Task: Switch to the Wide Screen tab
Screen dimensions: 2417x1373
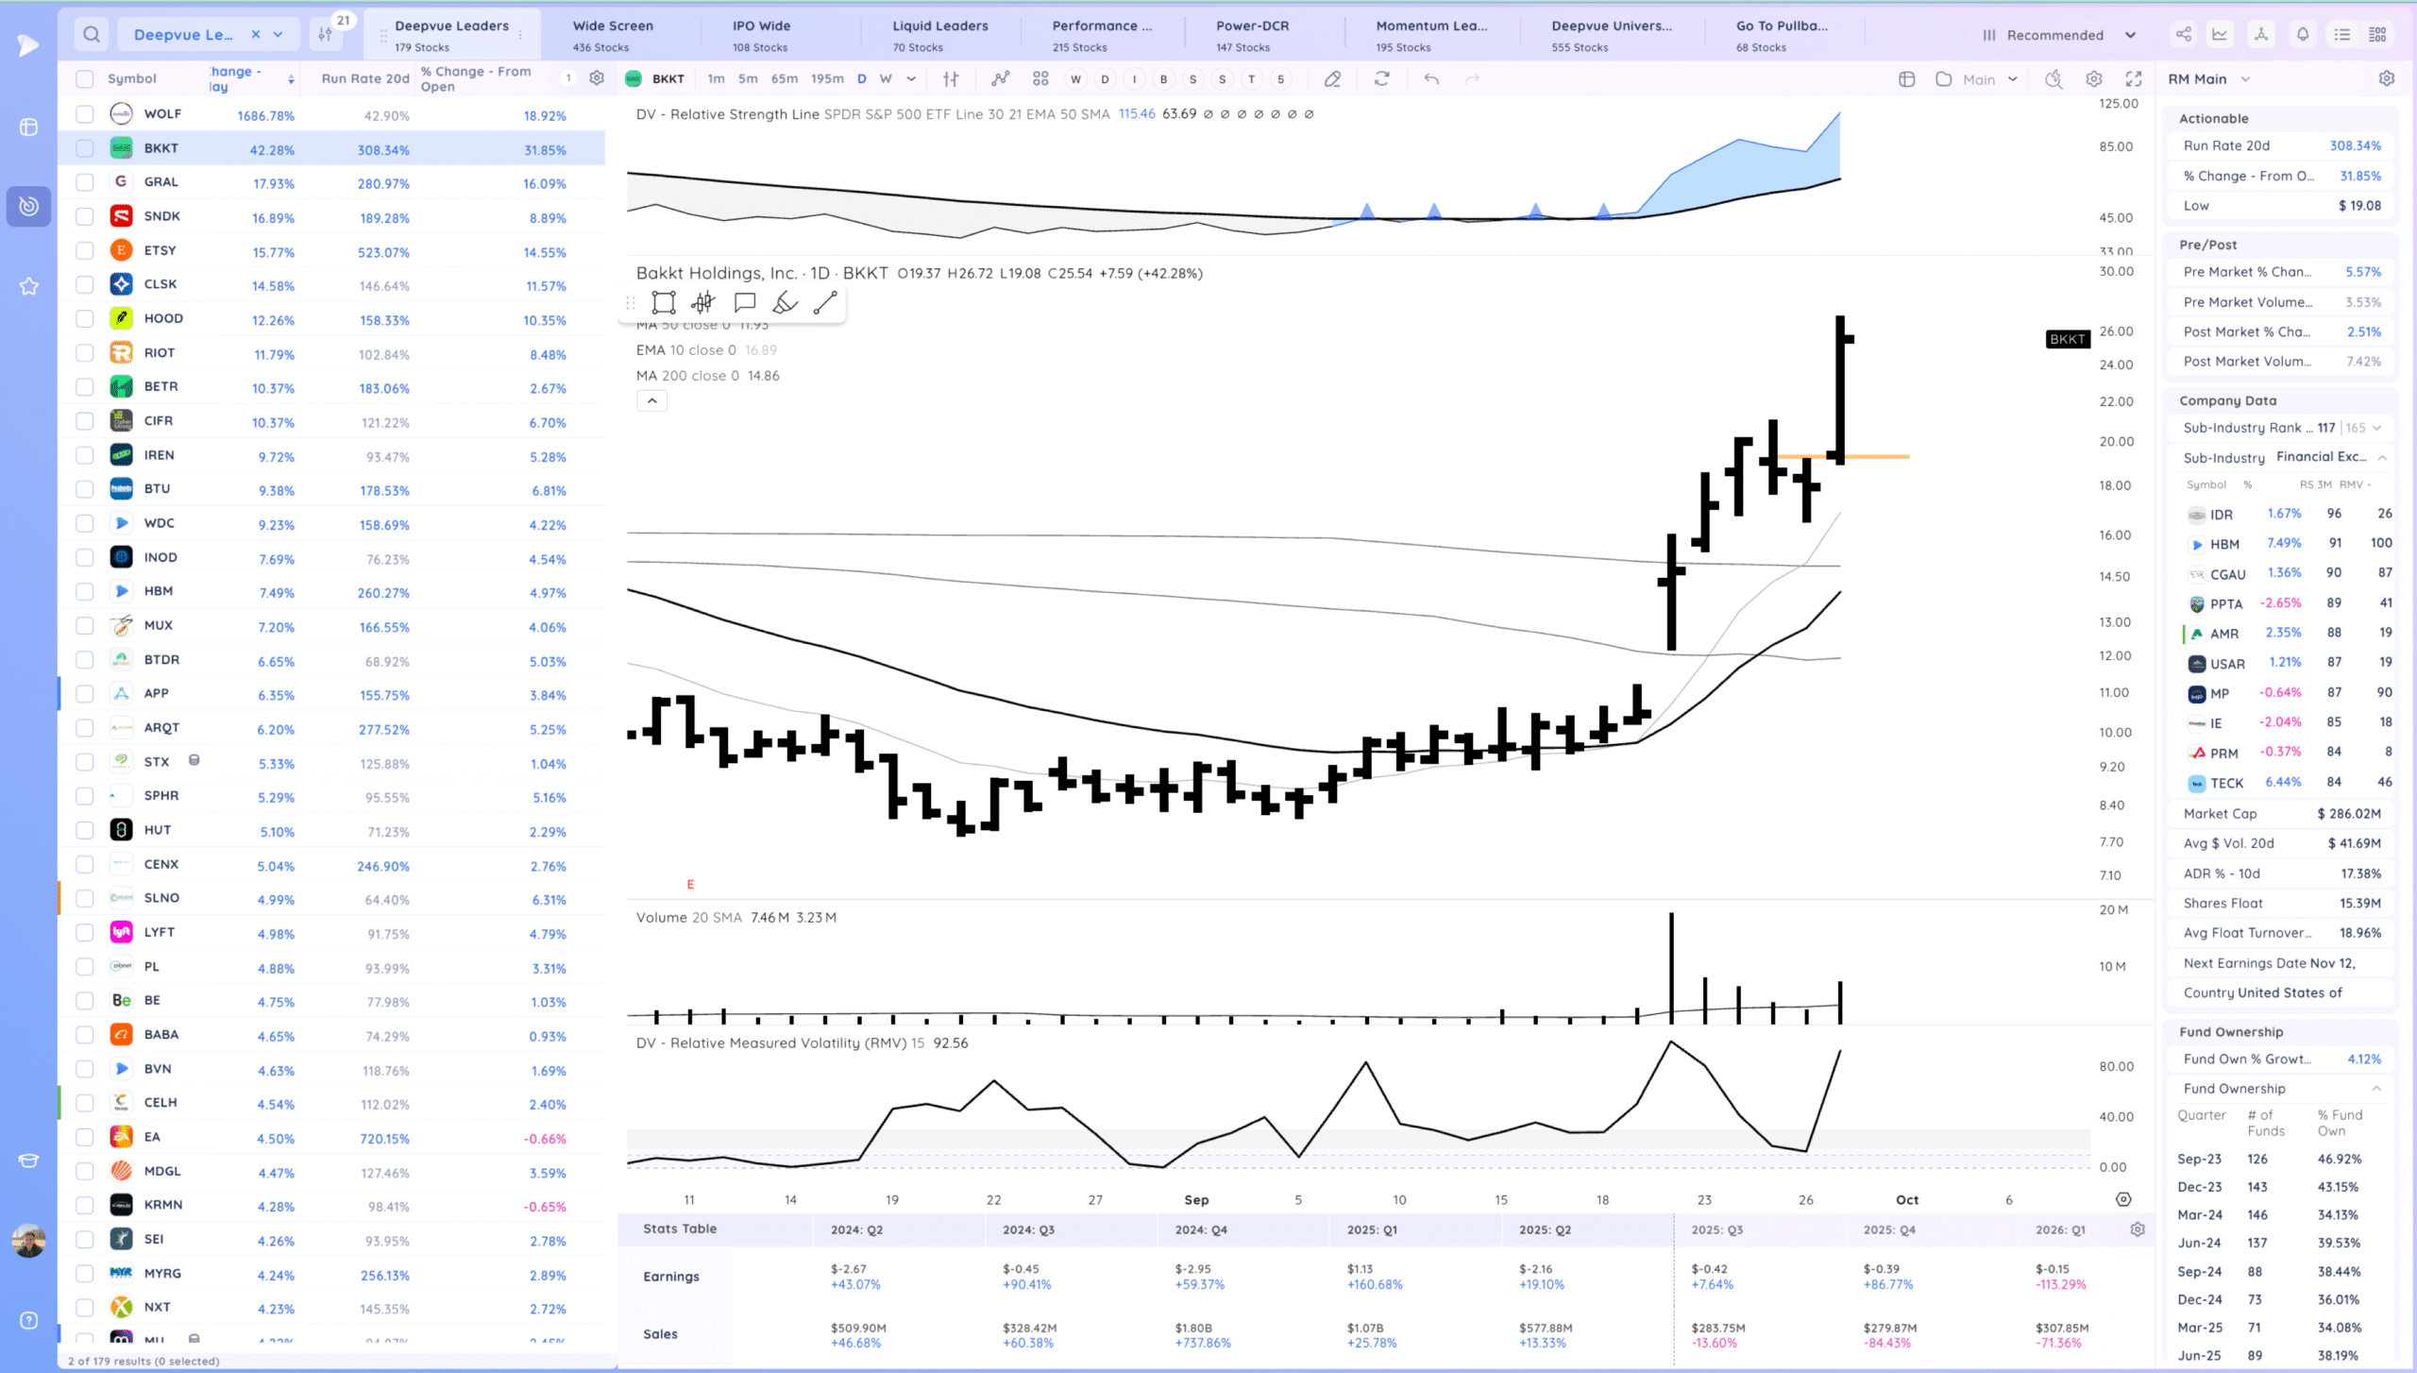Action: point(612,35)
